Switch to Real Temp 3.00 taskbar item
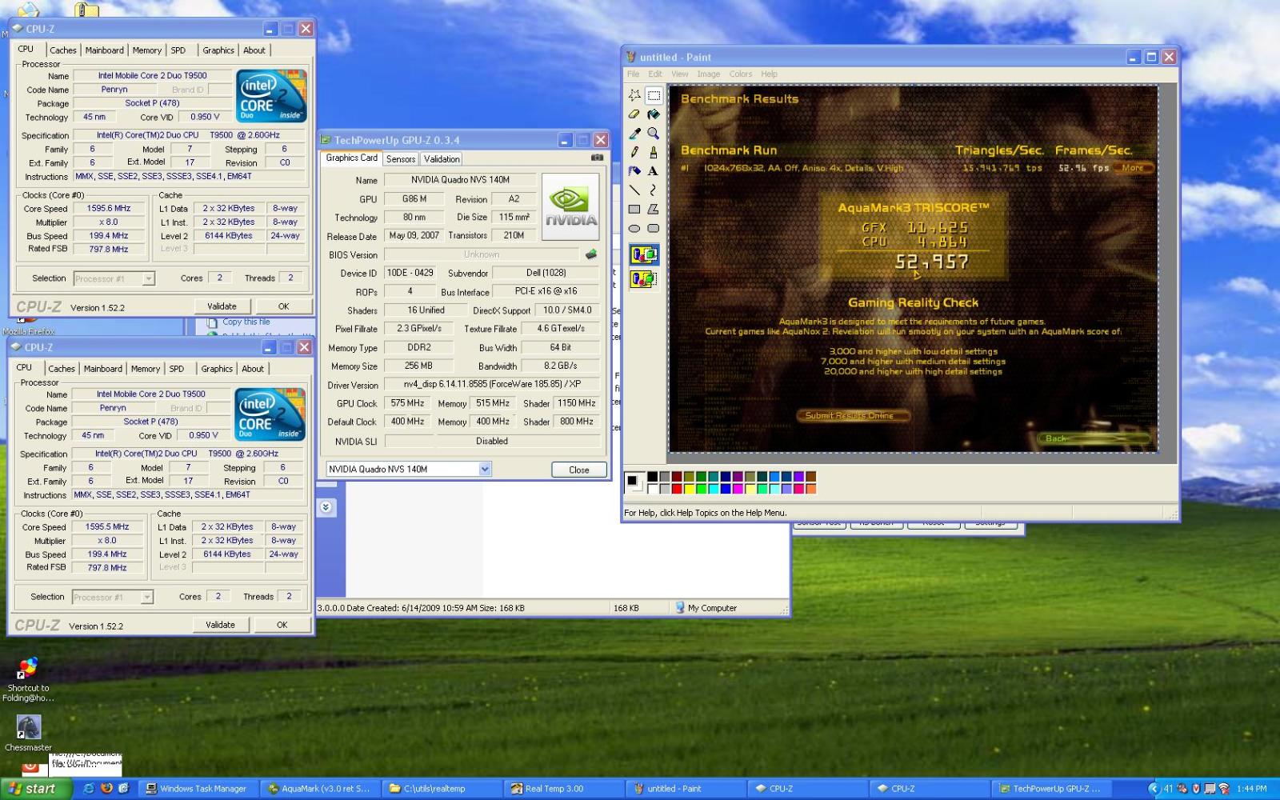This screenshot has width=1280, height=800. pyautogui.click(x=564, y=789)
